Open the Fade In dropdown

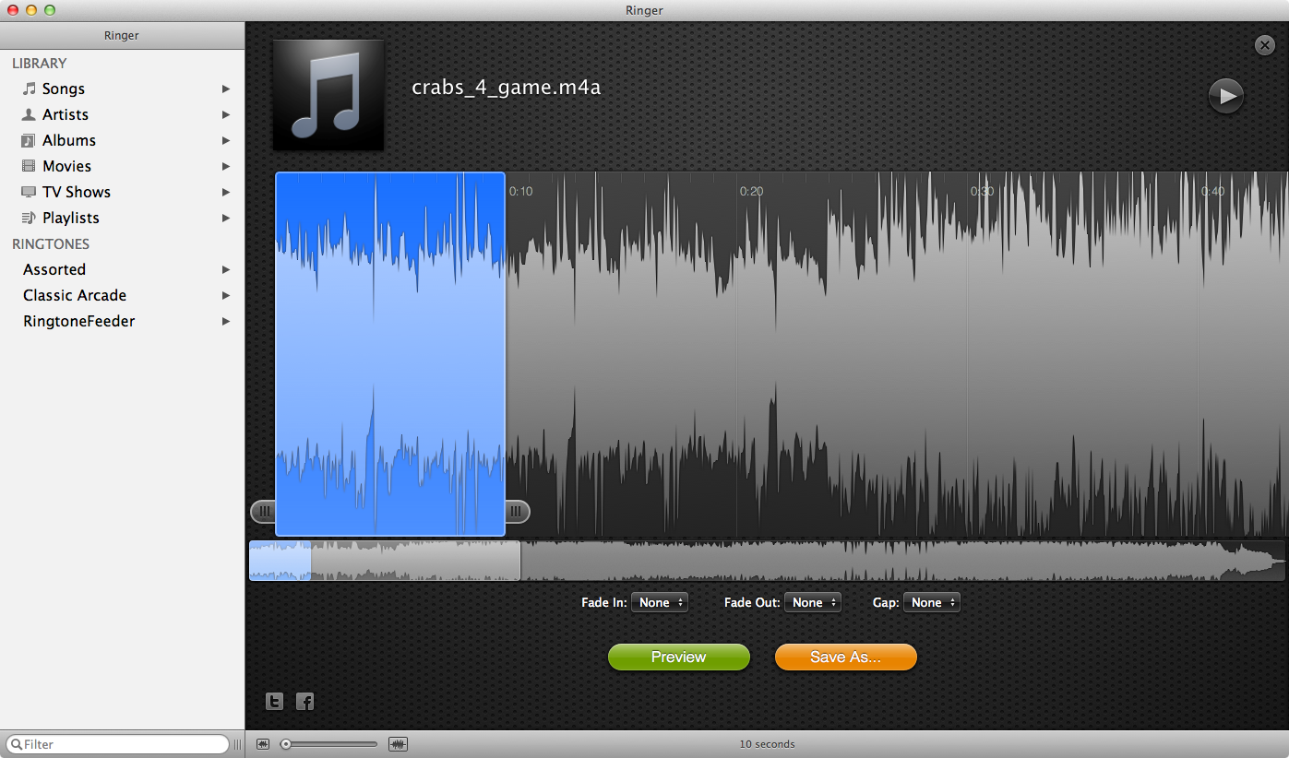[659, 602]
